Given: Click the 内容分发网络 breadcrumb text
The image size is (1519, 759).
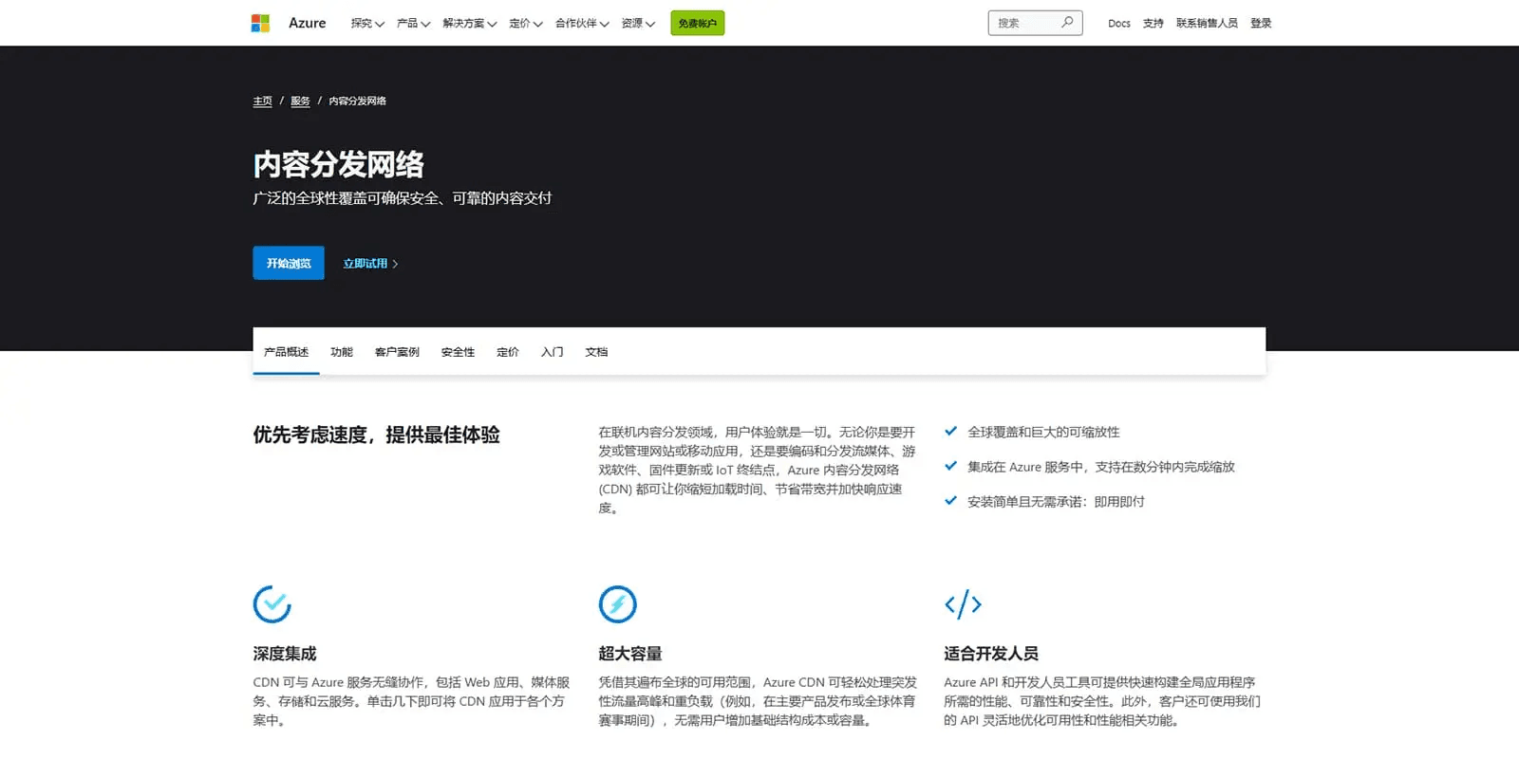Looking at the screenshot, I should [357, 101].
